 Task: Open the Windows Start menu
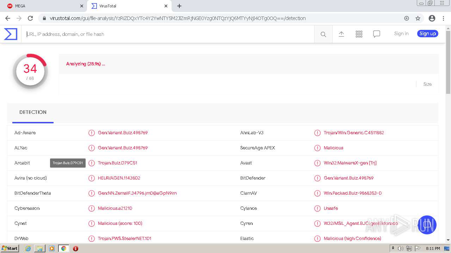coord(10,248)
